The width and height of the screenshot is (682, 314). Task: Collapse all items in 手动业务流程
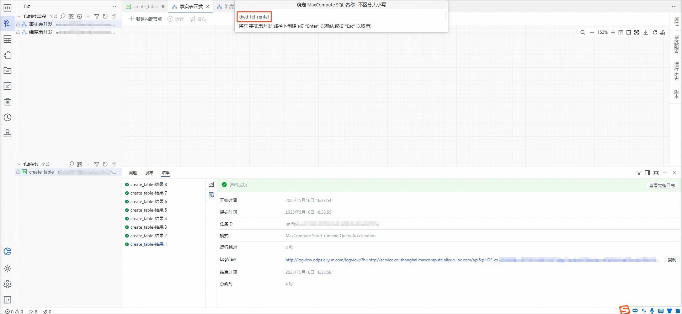point(114,16)
